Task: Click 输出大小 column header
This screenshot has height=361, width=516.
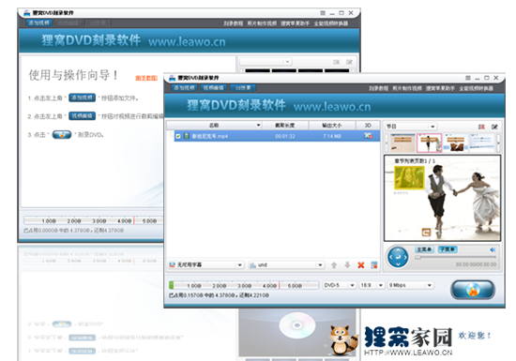Action: 332,126
